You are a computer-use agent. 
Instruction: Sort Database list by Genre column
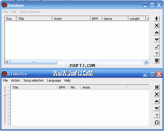click(115, 19)
